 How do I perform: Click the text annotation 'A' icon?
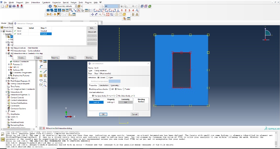pos(79,10)
